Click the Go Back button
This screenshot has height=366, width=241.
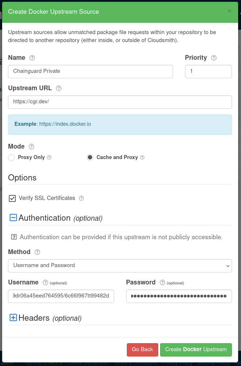click(142, 350)
